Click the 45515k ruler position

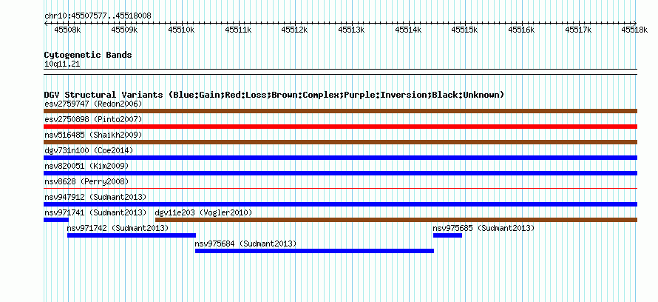click(x=465, y=30)
